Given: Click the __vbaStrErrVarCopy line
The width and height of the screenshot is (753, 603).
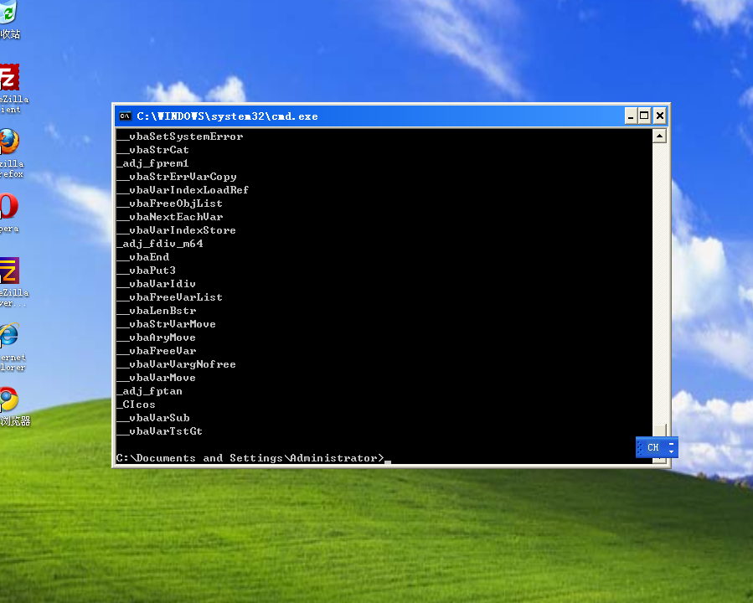Looking at the screenshot, I should 177,178.
